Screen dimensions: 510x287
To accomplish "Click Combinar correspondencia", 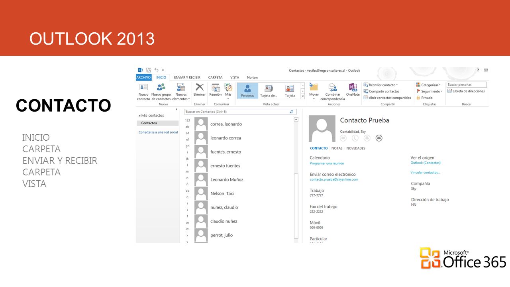I will 333,92.
